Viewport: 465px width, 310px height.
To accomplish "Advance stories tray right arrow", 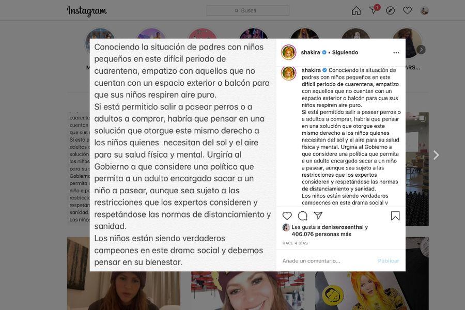I will coord(421,50).
